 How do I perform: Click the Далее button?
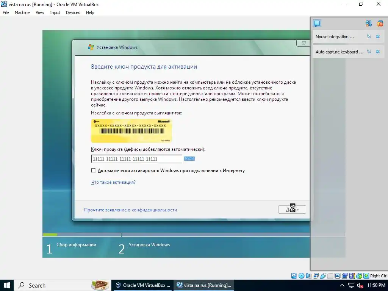(x=292, y=209)
